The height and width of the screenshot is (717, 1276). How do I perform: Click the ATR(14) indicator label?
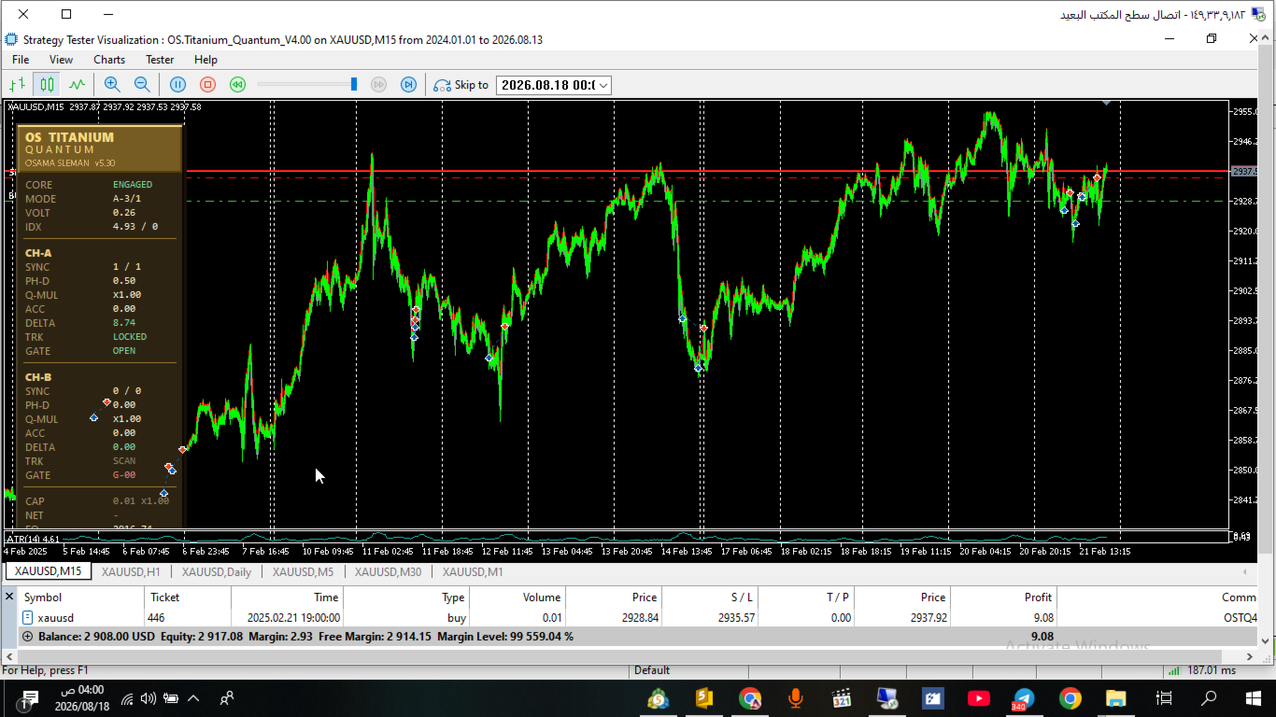pyautogui.click(x=33, y=539)
